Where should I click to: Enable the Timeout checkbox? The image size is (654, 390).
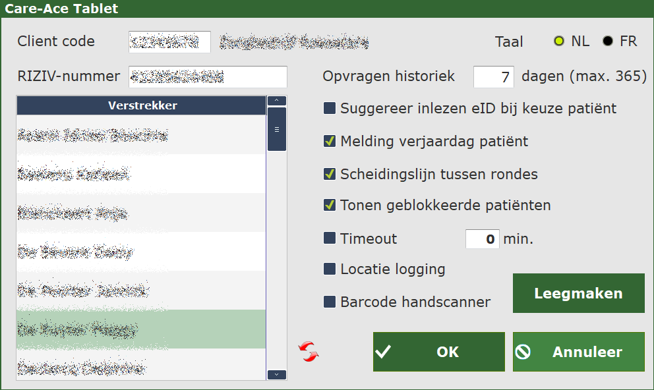[x=330, y=238]
